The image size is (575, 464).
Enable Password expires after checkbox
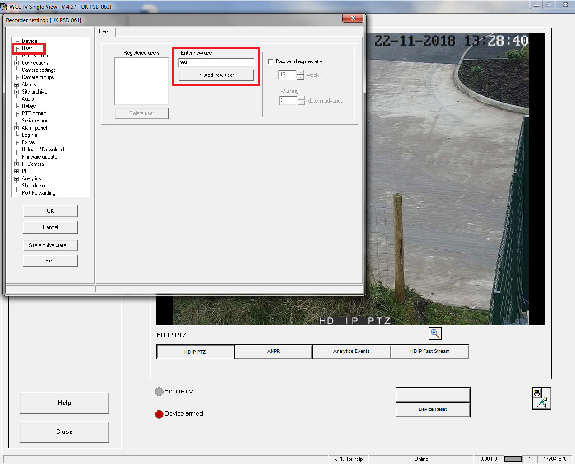pyautogui.click(x=271, y=61)
